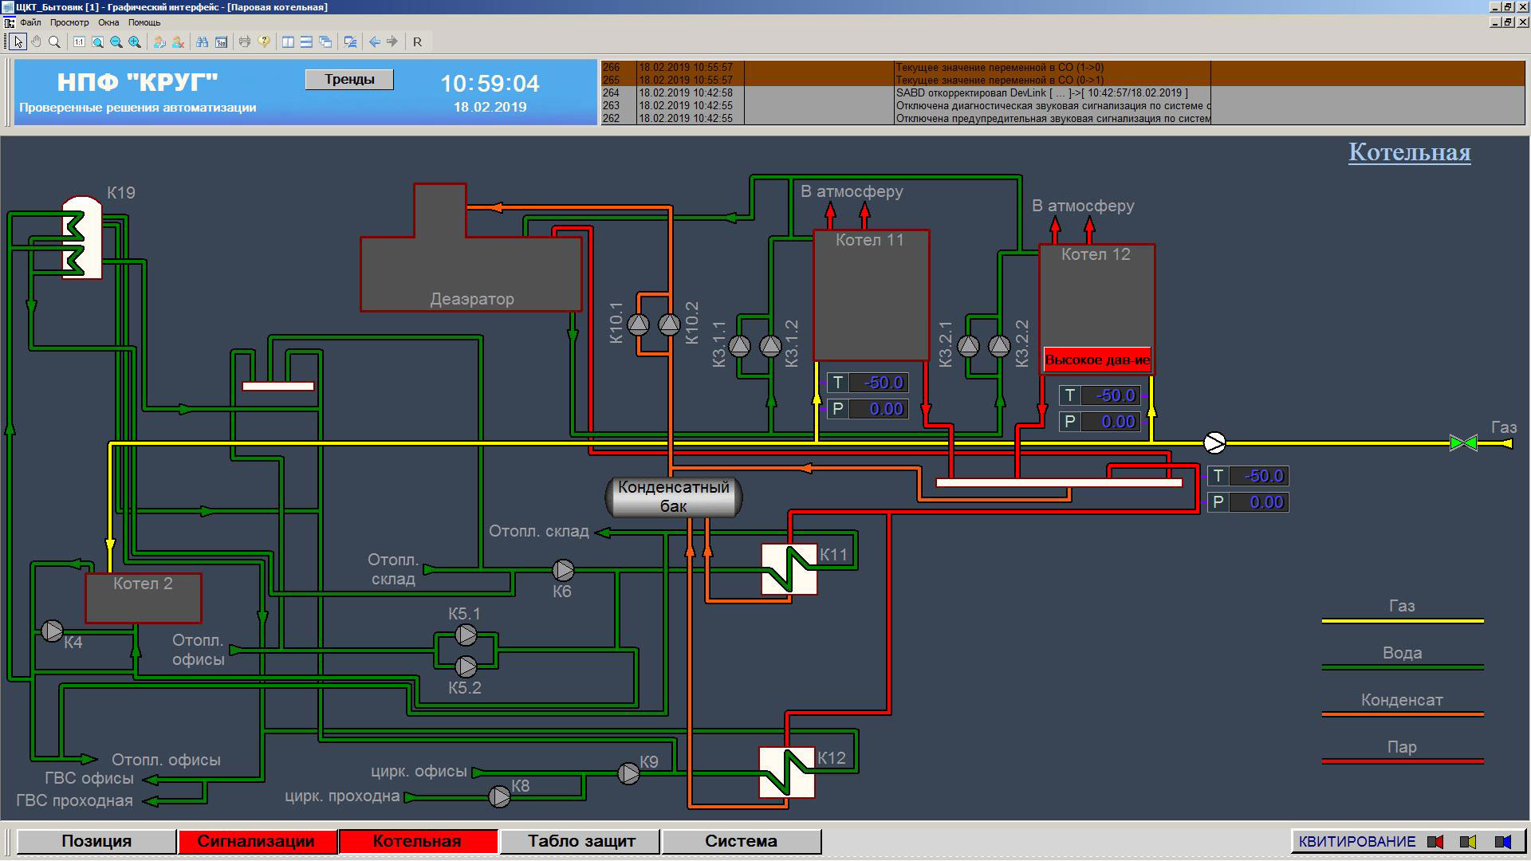
Task: Open the Окна menu
Action: pyautogui.click(x=108, y=22)
